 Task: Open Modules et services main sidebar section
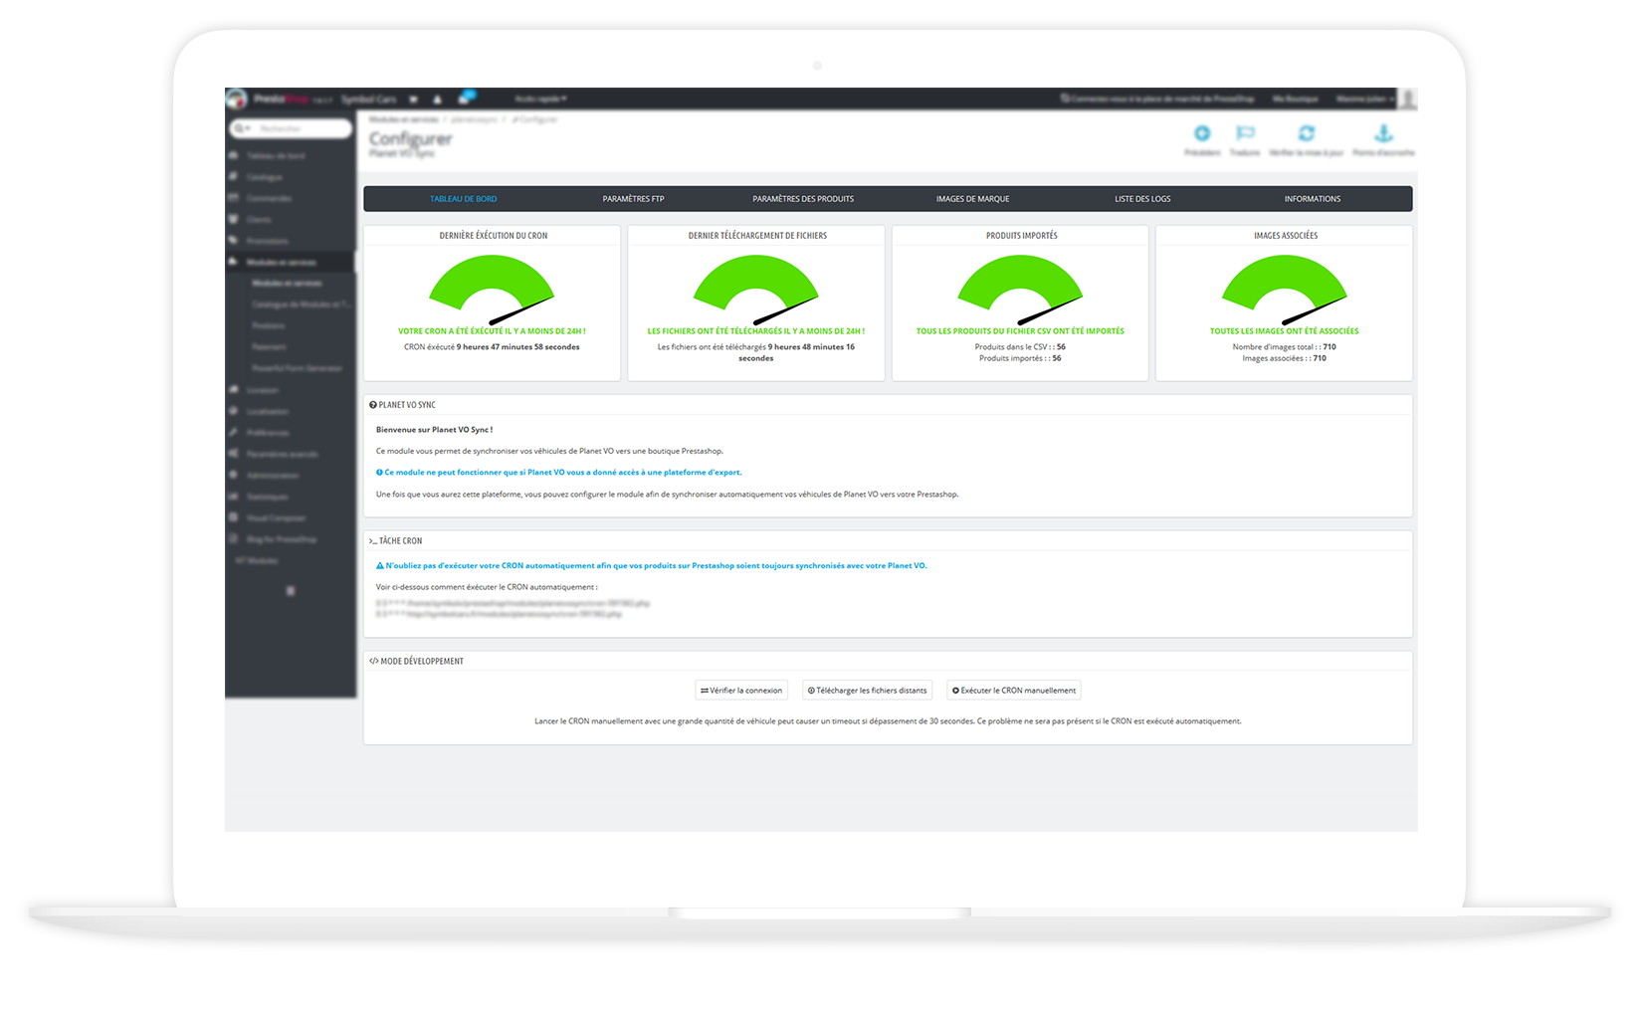pyautogui.click(x=282, y=262)
